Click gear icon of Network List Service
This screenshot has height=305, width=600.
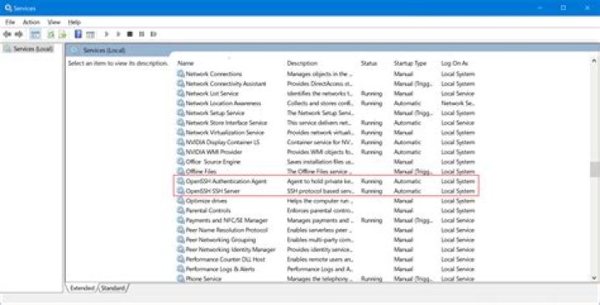181,93
